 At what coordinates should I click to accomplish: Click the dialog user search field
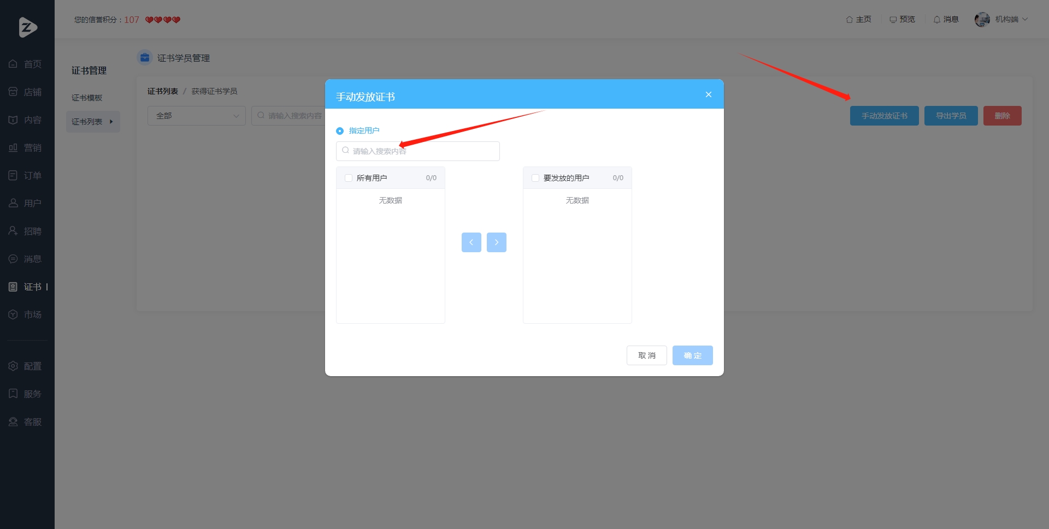pyautogui.click(x=418, y=151)
